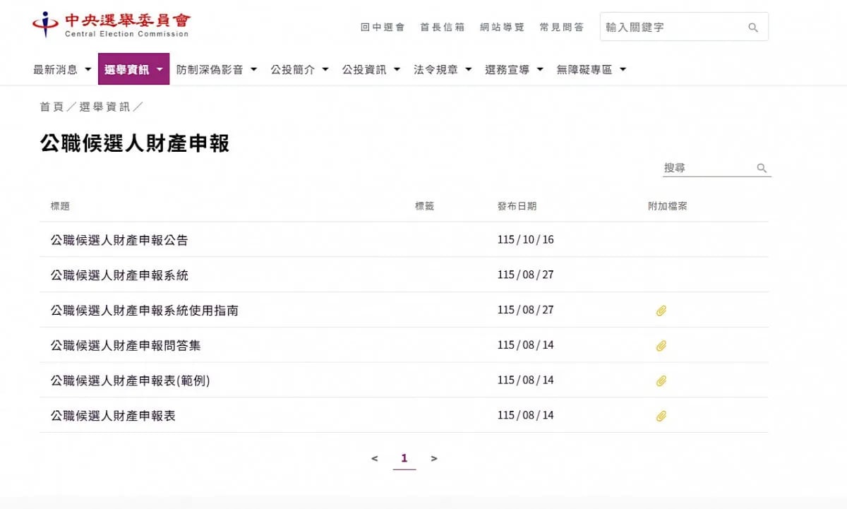This screenshot has height=509, width=847.
Task: Click the 選舉資訊 breadcrumb link
Action: 104,107
